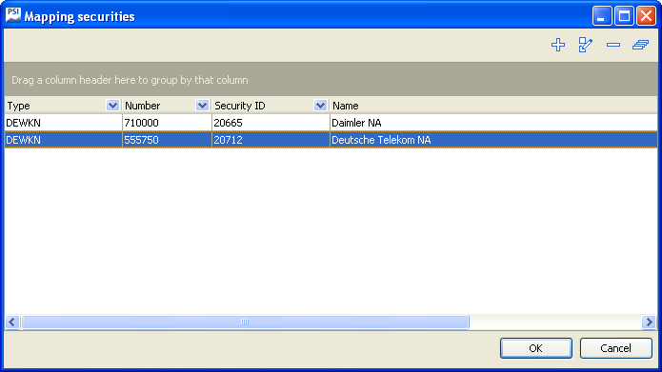Viewport: 662px width, 372px height.
Task: Click the PSI application icon in title bar
Action: point(13,15)
